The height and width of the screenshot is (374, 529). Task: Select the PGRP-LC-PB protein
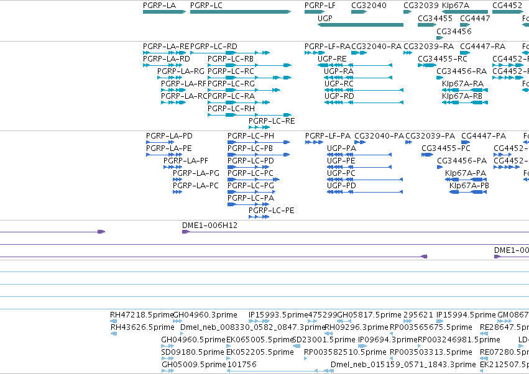pyautogui.click(x=259, y=155)
